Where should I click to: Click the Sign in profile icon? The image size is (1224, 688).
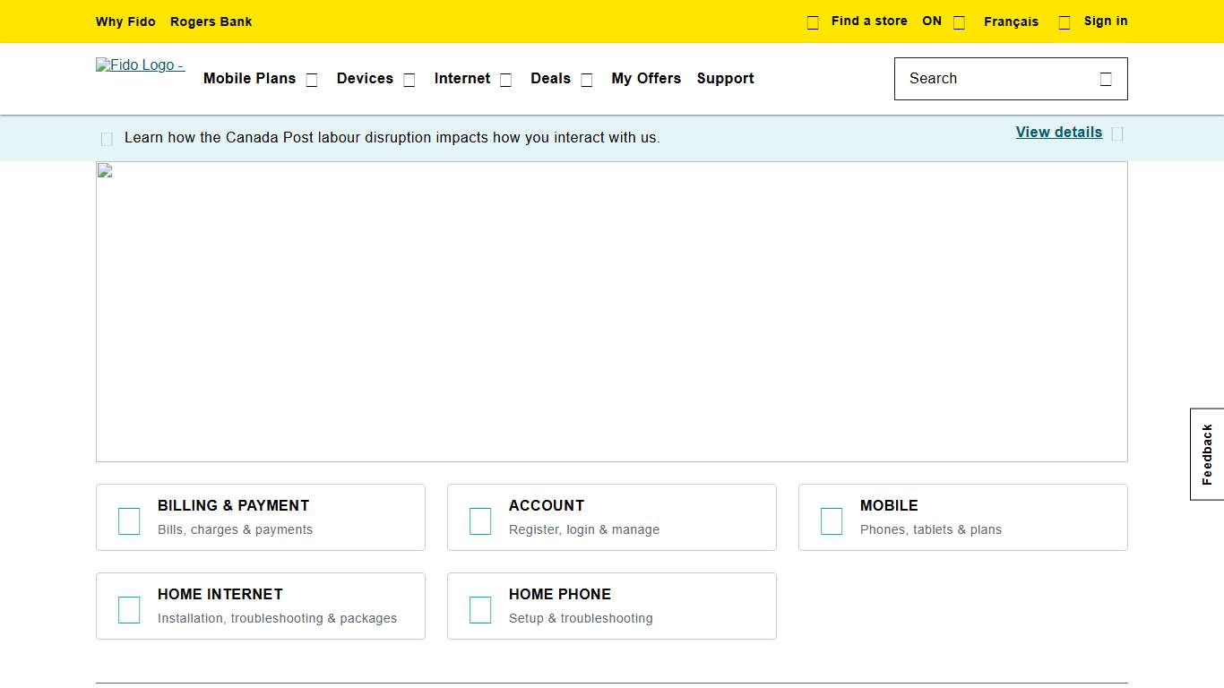coord(1064,21)
